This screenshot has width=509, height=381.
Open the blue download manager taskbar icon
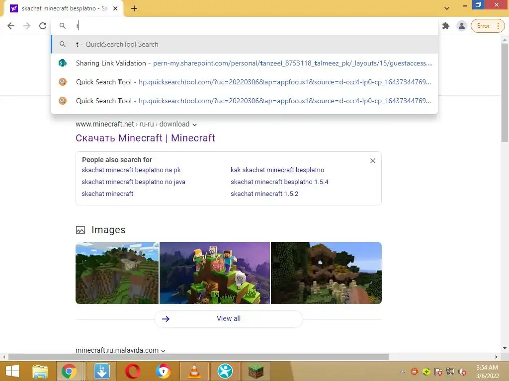tap(101, 371)
